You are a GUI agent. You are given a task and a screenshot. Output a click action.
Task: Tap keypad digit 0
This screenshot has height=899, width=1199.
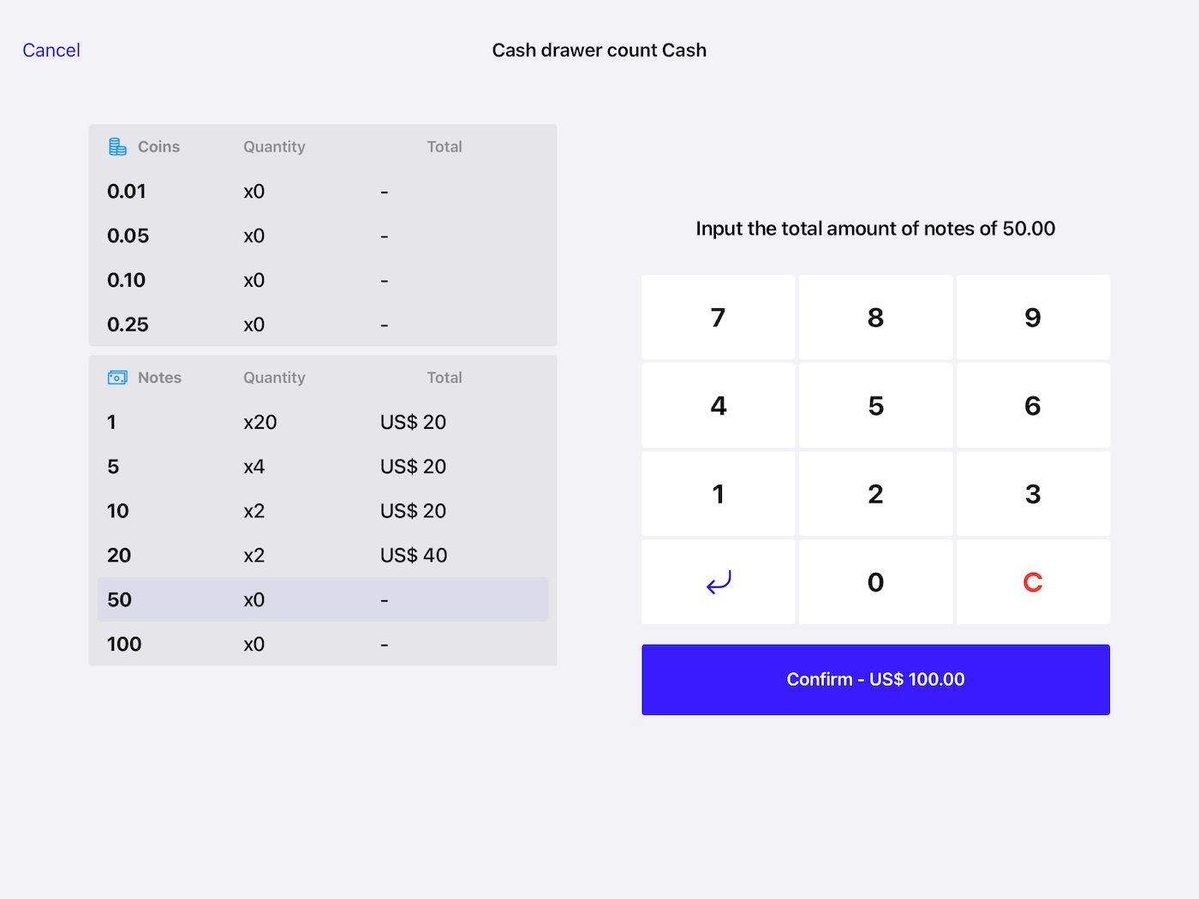pyautogui.click(x=875, y=582)
